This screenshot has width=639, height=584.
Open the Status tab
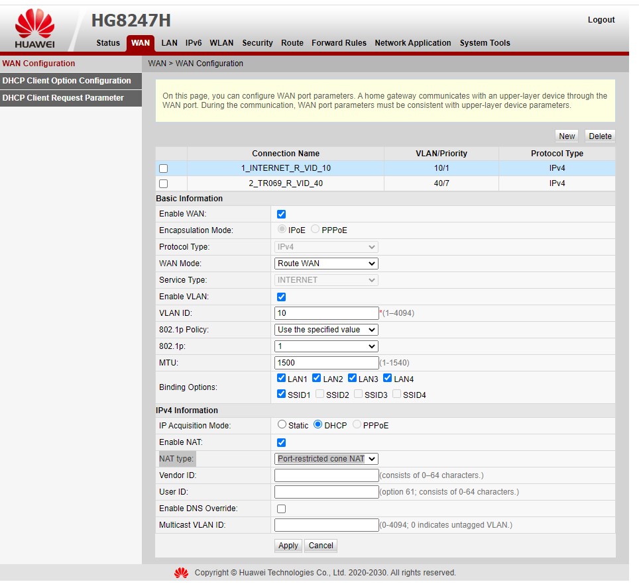tap(108, 43)
